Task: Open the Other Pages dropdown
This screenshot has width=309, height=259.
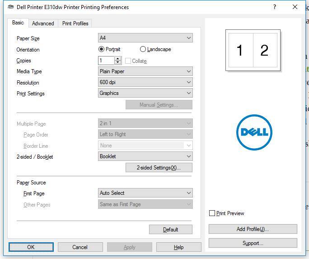Action: coord(145,204)
